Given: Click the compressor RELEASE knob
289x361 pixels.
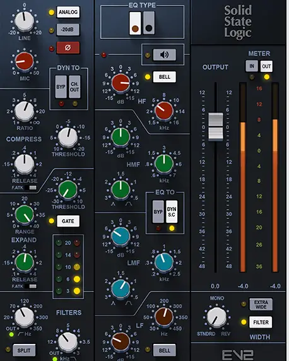Looking at the screenshot, I should point(24,164).
